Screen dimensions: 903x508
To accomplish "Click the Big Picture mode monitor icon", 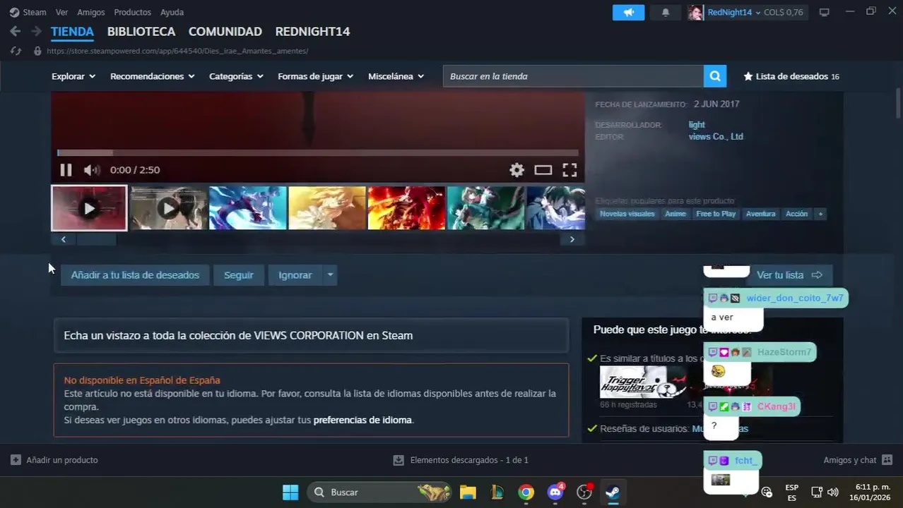I will [x=824, y=13].
